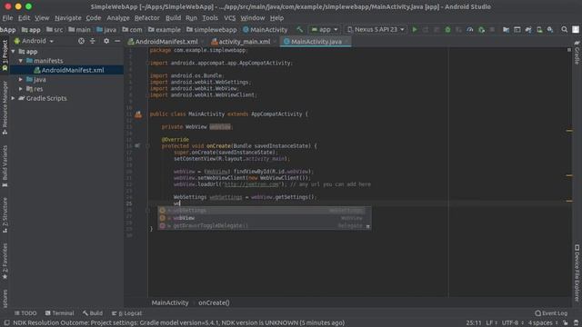Select MainActivity.java editor tab
582x327 pixels.
point(316,42)
